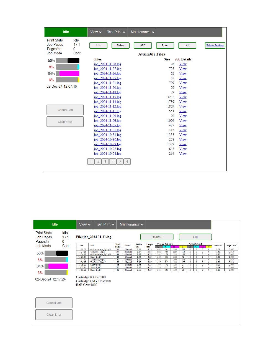
Task: Click Refresh on the job log screen
Action: click(157, 237)
